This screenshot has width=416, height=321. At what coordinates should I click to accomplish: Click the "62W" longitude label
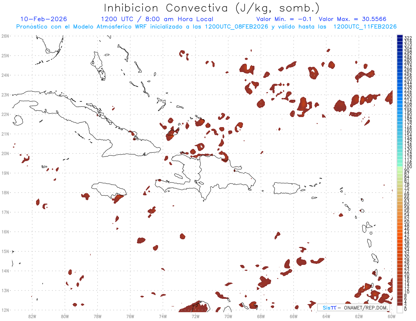(x=359, y=316)
